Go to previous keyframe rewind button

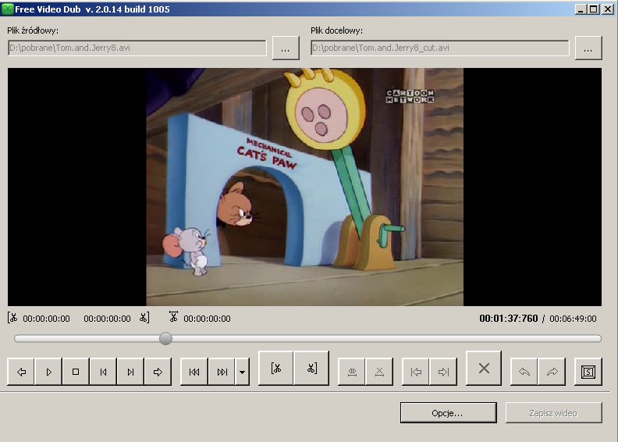(194, 372)
